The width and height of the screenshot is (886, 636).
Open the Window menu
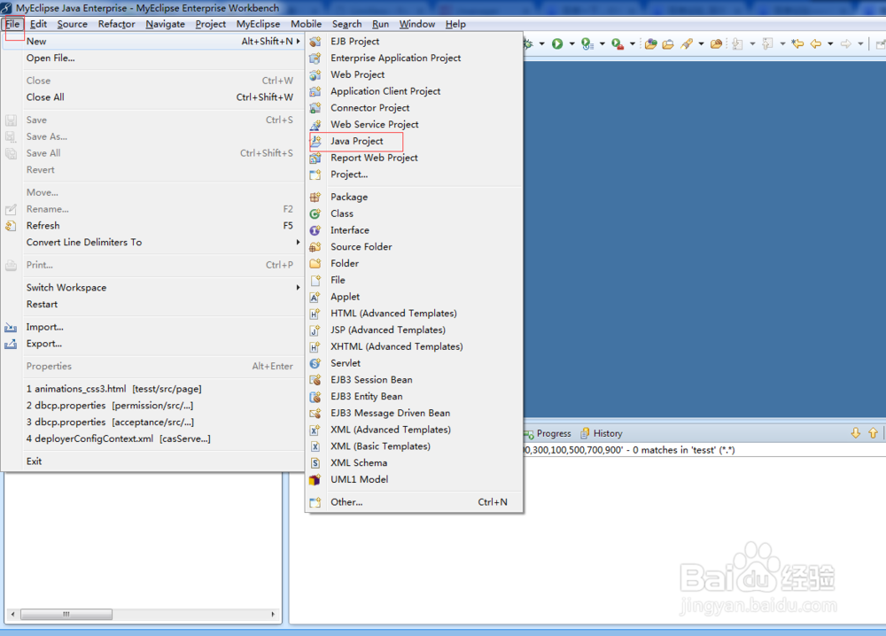[417, 24]
